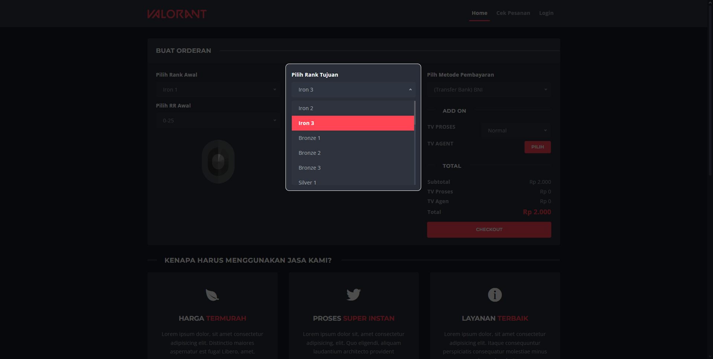Click the PILIH button for TV Agent

click(538, 147)
